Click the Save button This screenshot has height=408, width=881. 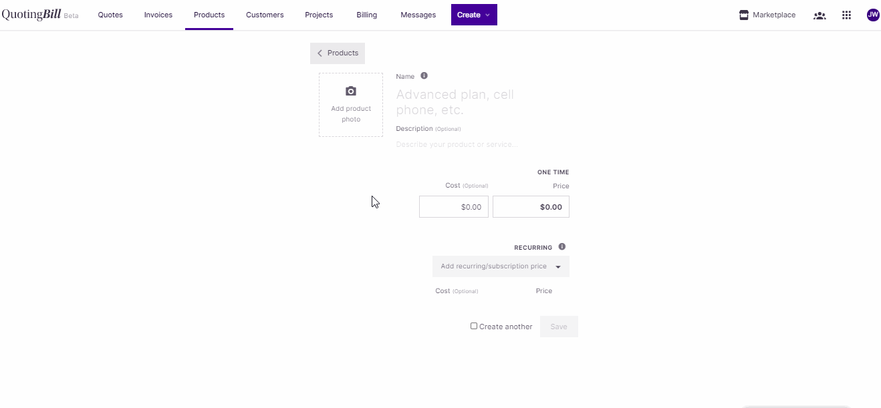coord(559,327)
